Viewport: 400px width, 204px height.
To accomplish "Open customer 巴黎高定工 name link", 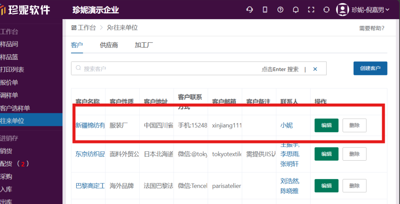I will coord(90,186).
